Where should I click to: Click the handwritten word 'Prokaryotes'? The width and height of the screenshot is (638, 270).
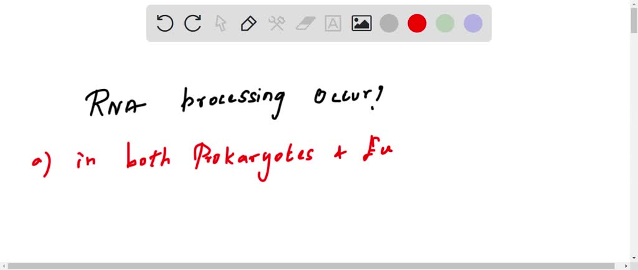pos(254,161)
